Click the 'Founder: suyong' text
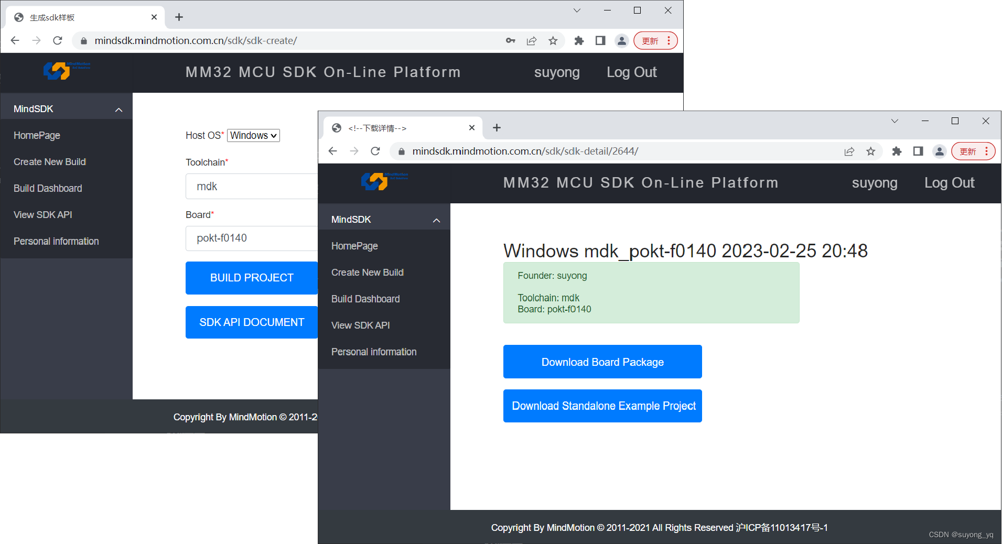 pos(552,276)
